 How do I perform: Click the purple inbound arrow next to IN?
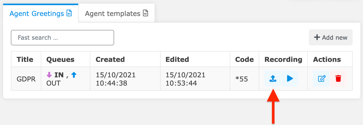pyautogui.click(x=49, y=75)
